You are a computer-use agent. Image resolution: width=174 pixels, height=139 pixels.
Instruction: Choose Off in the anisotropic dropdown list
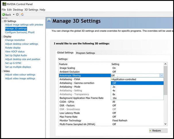tap(137, 83)
